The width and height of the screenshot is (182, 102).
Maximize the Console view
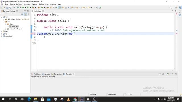pos(176,74)
